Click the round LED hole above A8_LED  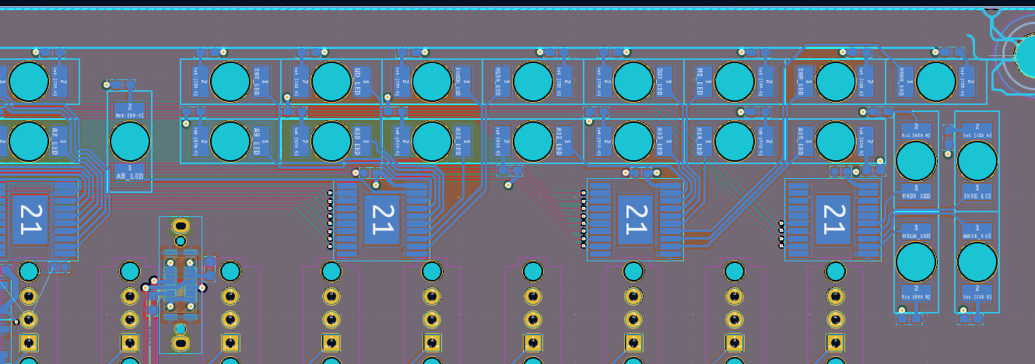[x=129, y=142]
